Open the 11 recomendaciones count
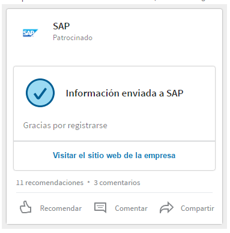230x233 pixels. (x=50, y=183)
